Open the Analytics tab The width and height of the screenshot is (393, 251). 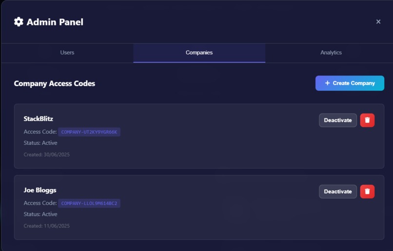pyautogui.click(x=331, y=53)
